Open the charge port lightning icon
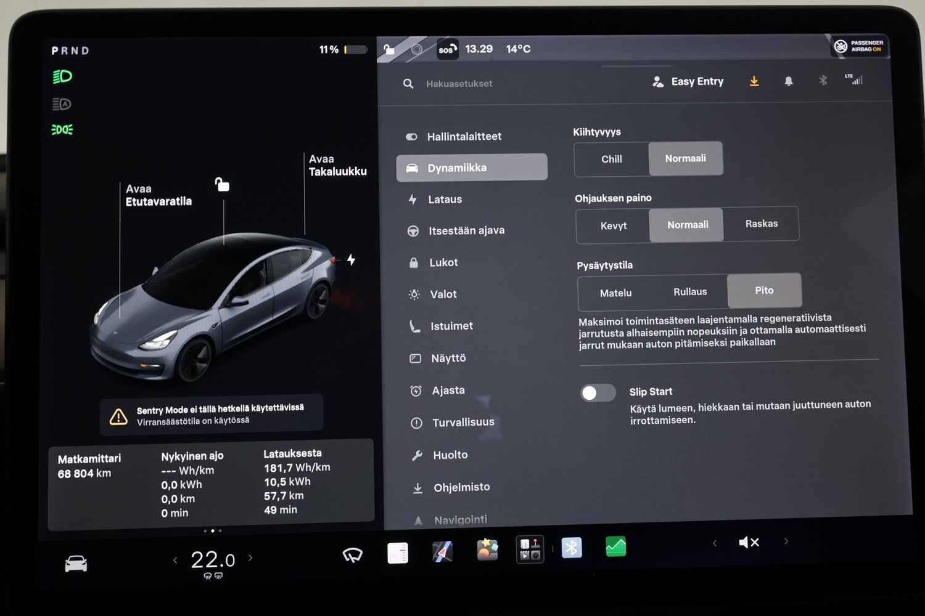This screenshot has width=925, height=616. point(351,260)
